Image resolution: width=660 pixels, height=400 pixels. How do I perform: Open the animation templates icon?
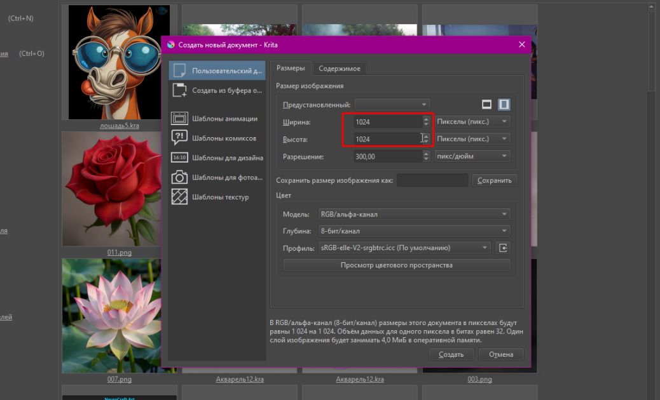pyautogui.click(x=179, y=119)
